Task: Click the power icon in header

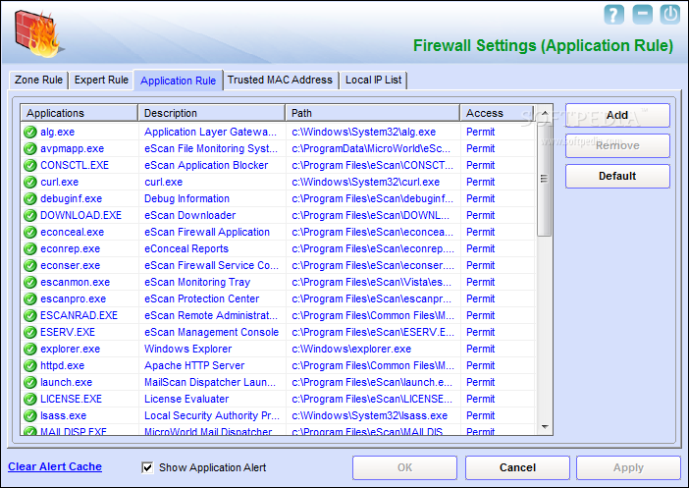Action: point(670,15)
